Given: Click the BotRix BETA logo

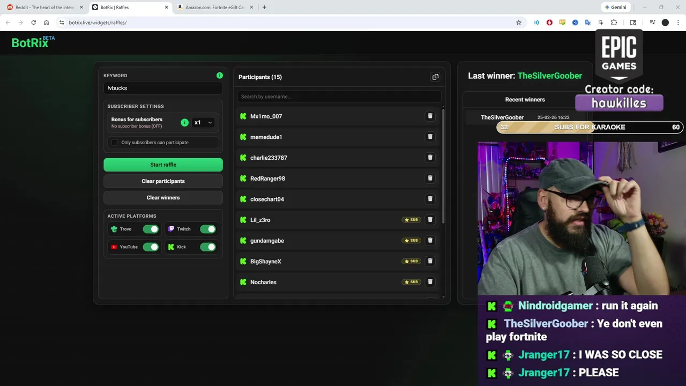Looking at the screenshot, I should 33,42.
